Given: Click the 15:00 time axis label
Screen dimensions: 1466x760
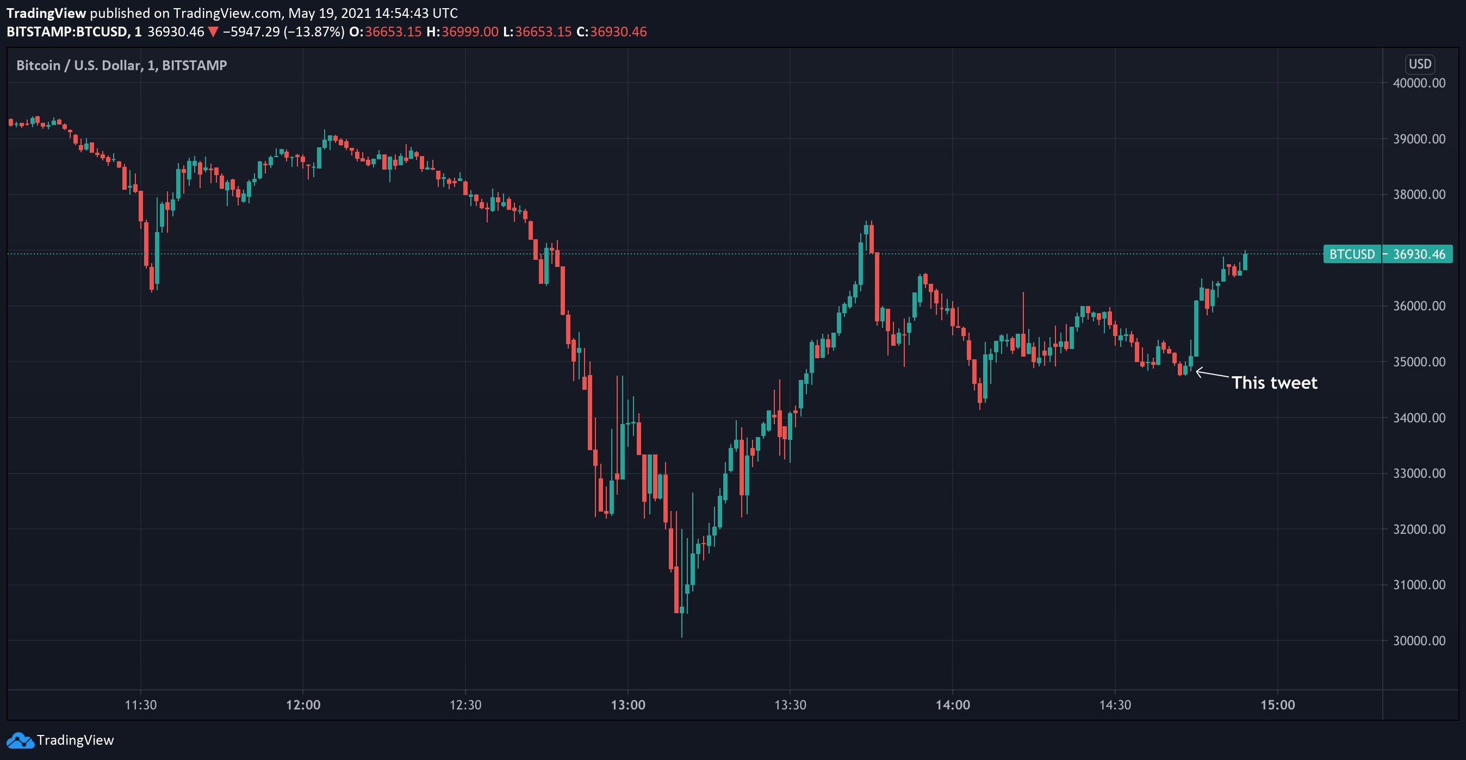Looking at the screenshot, I should (x=1277, y=705).
